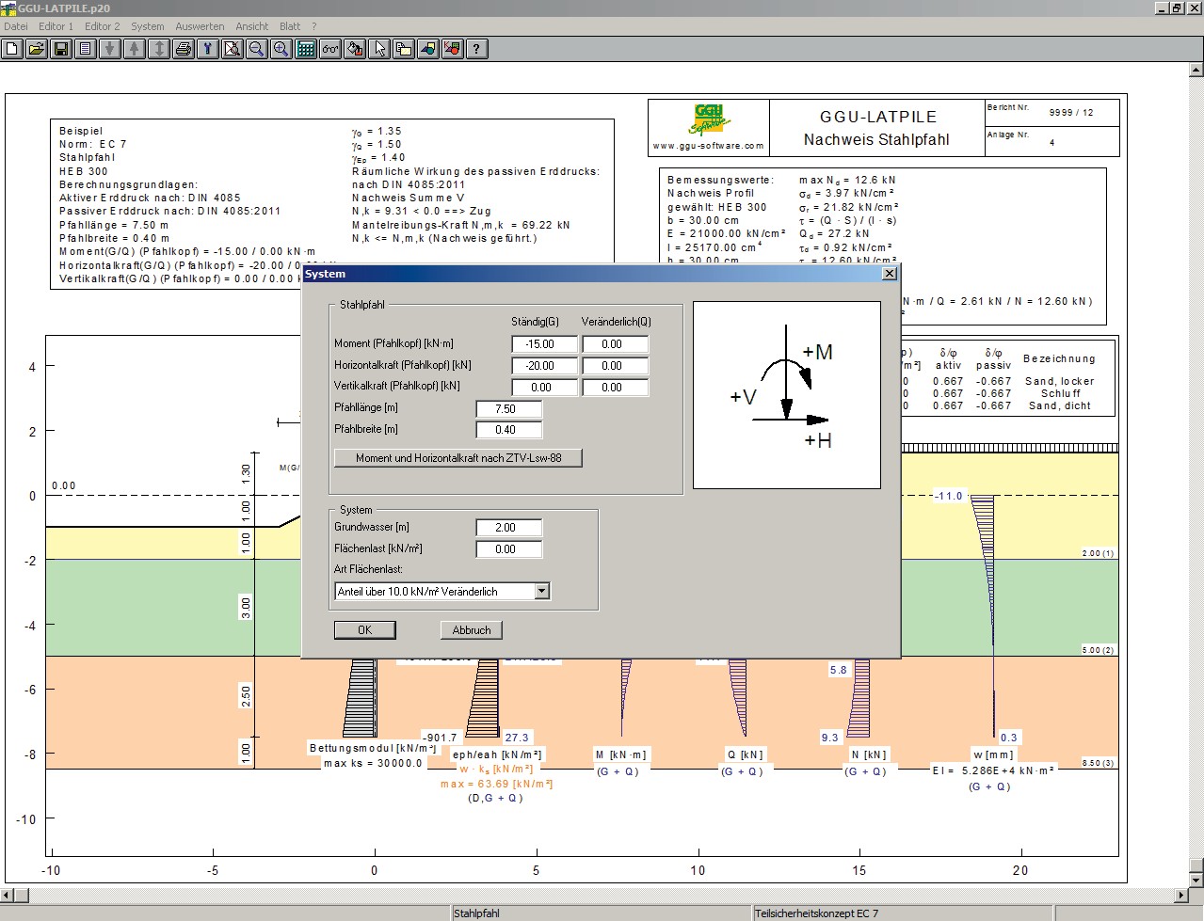Click the grey down arrow toolbar icon

110,49
